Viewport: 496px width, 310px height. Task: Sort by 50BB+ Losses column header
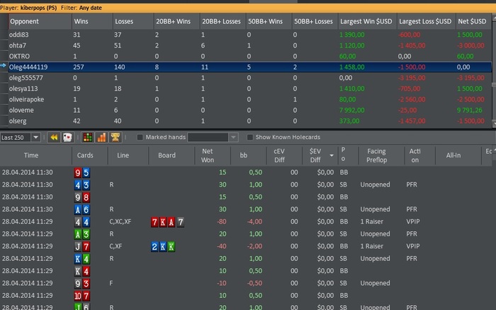315,21
